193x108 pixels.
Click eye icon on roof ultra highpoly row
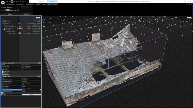coord(20,27)
